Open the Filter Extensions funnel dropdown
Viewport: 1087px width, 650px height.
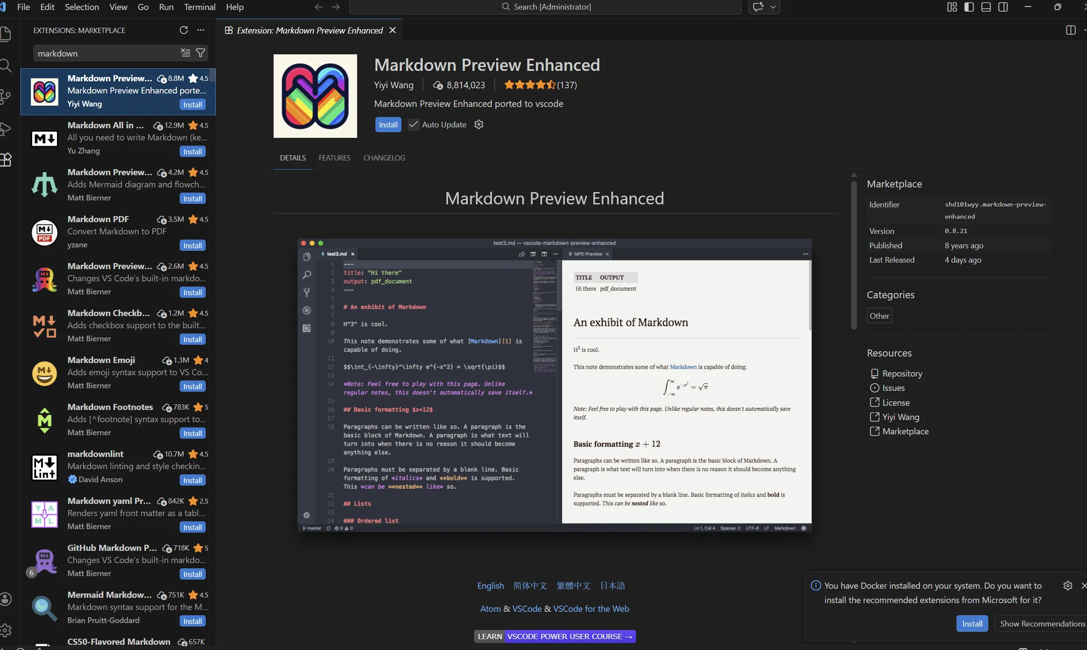pos(201,53)
